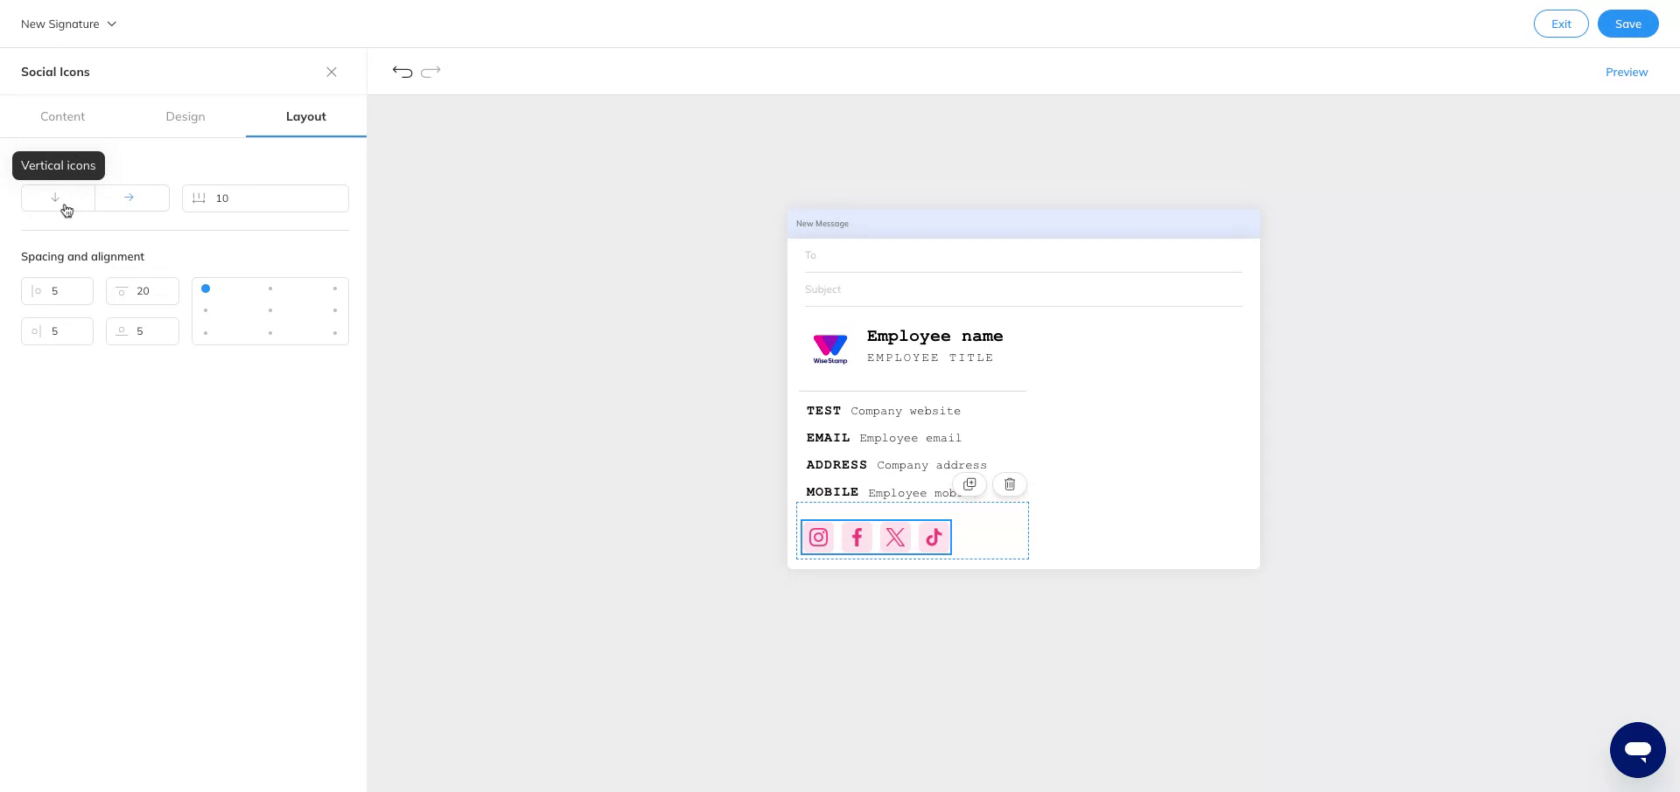Switch to the Content tab
The image size is (1680, 792).
(x=62, y=116)
